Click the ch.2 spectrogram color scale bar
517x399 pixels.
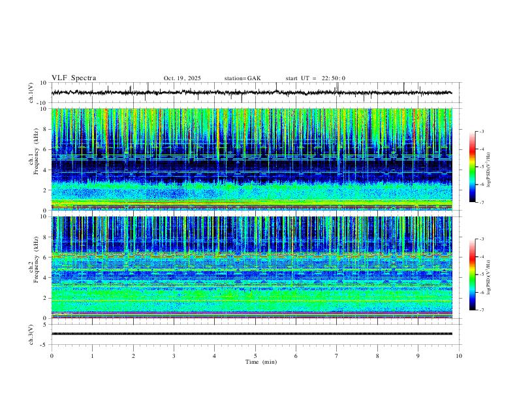pyautogui.click(x=472, y=274)
